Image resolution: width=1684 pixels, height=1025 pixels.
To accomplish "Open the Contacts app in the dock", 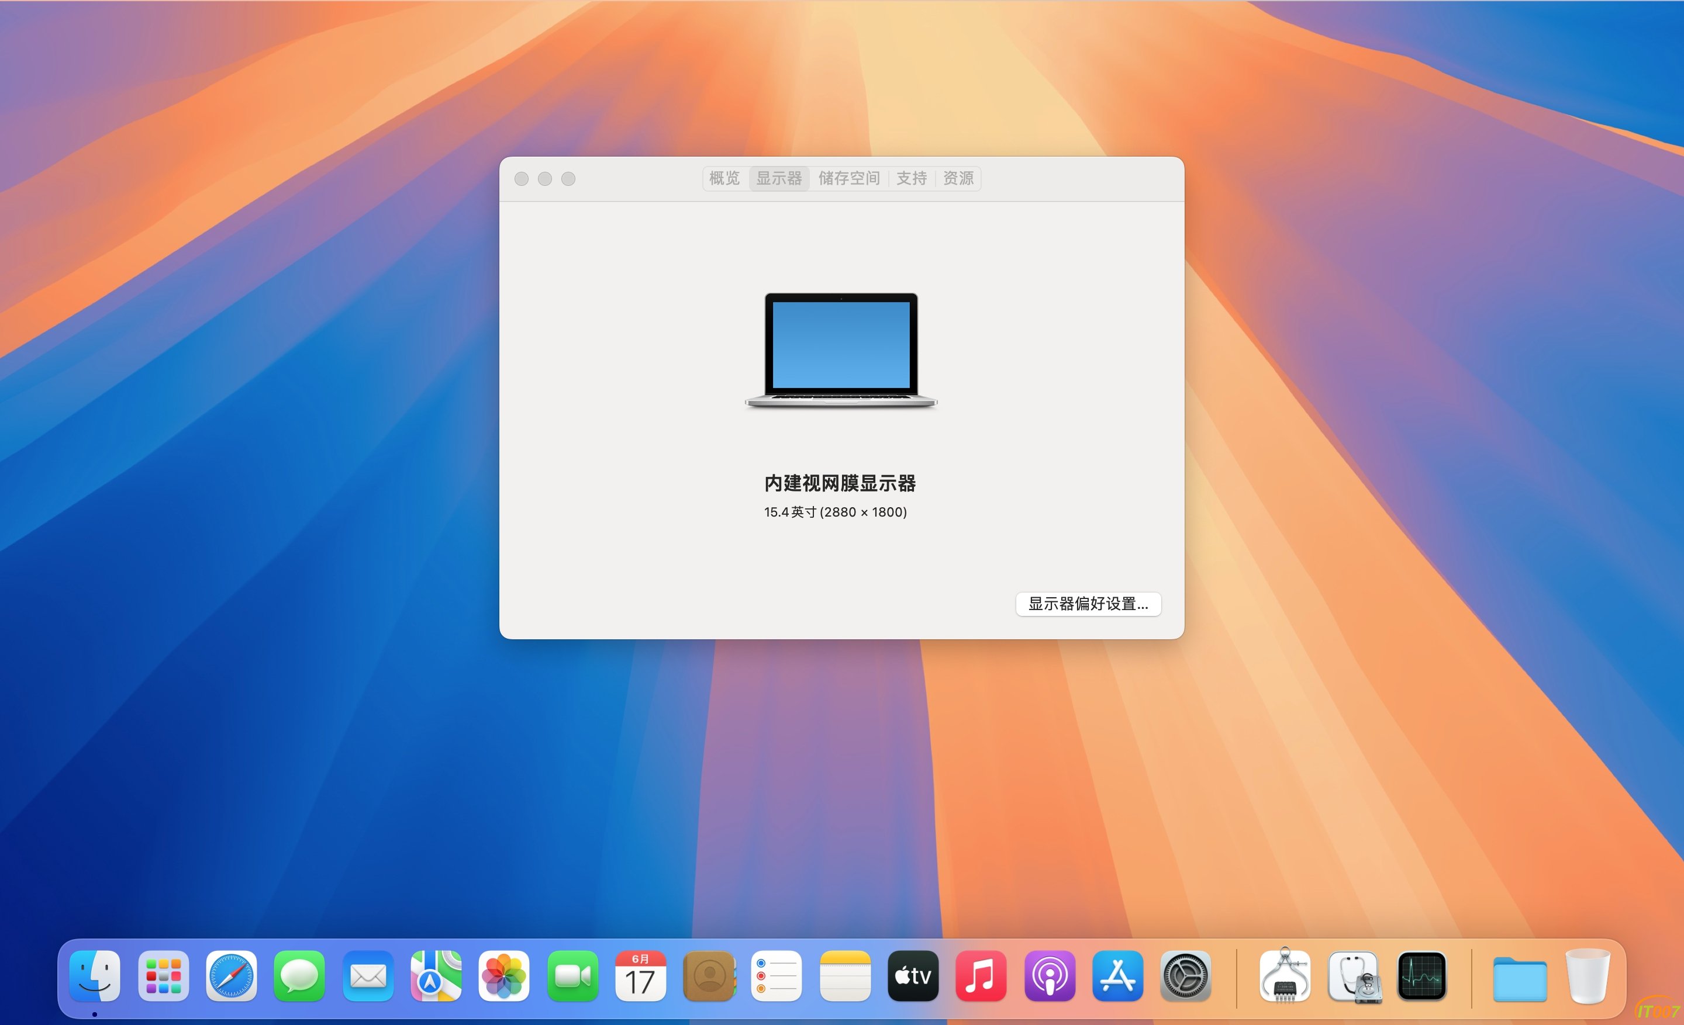I will tap(709, 976).
